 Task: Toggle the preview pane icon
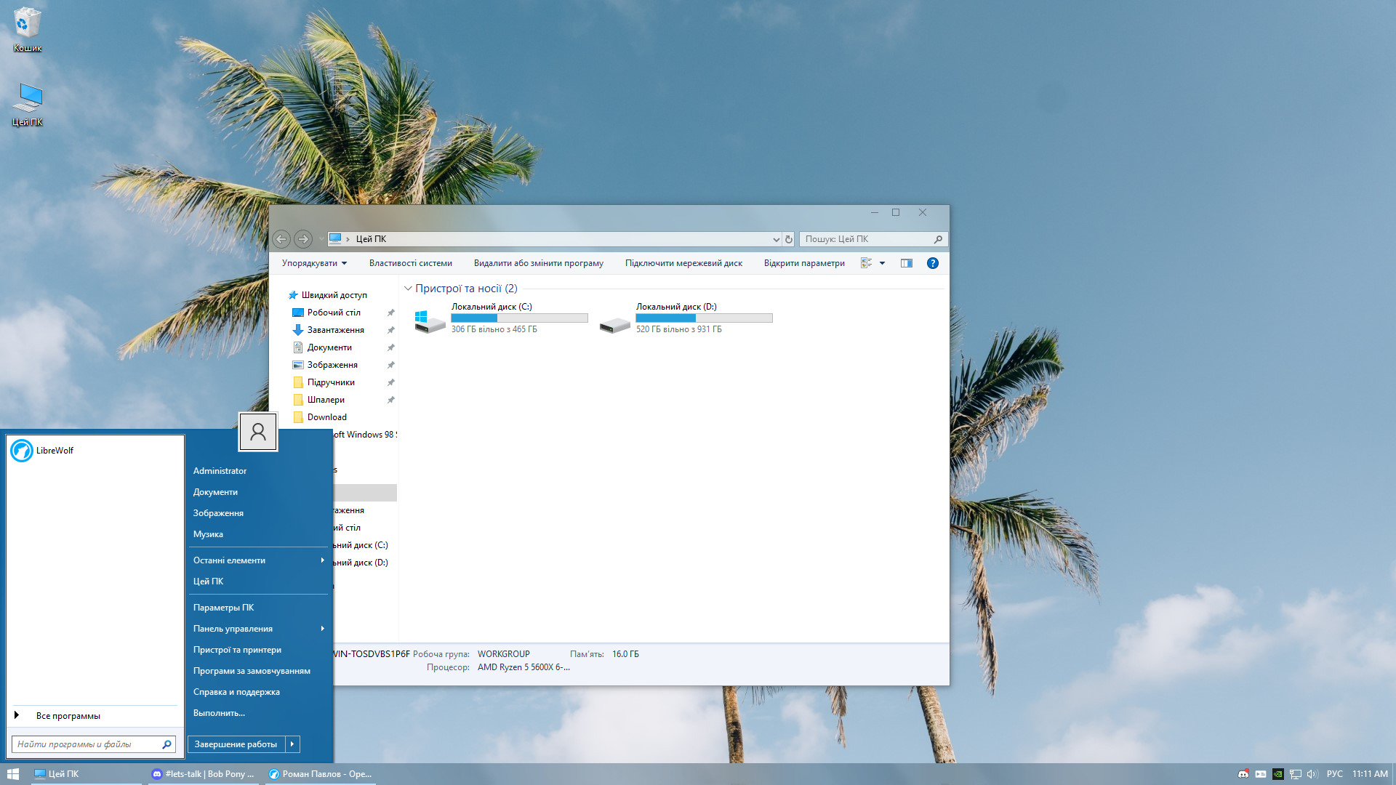(x=906, y=263)
